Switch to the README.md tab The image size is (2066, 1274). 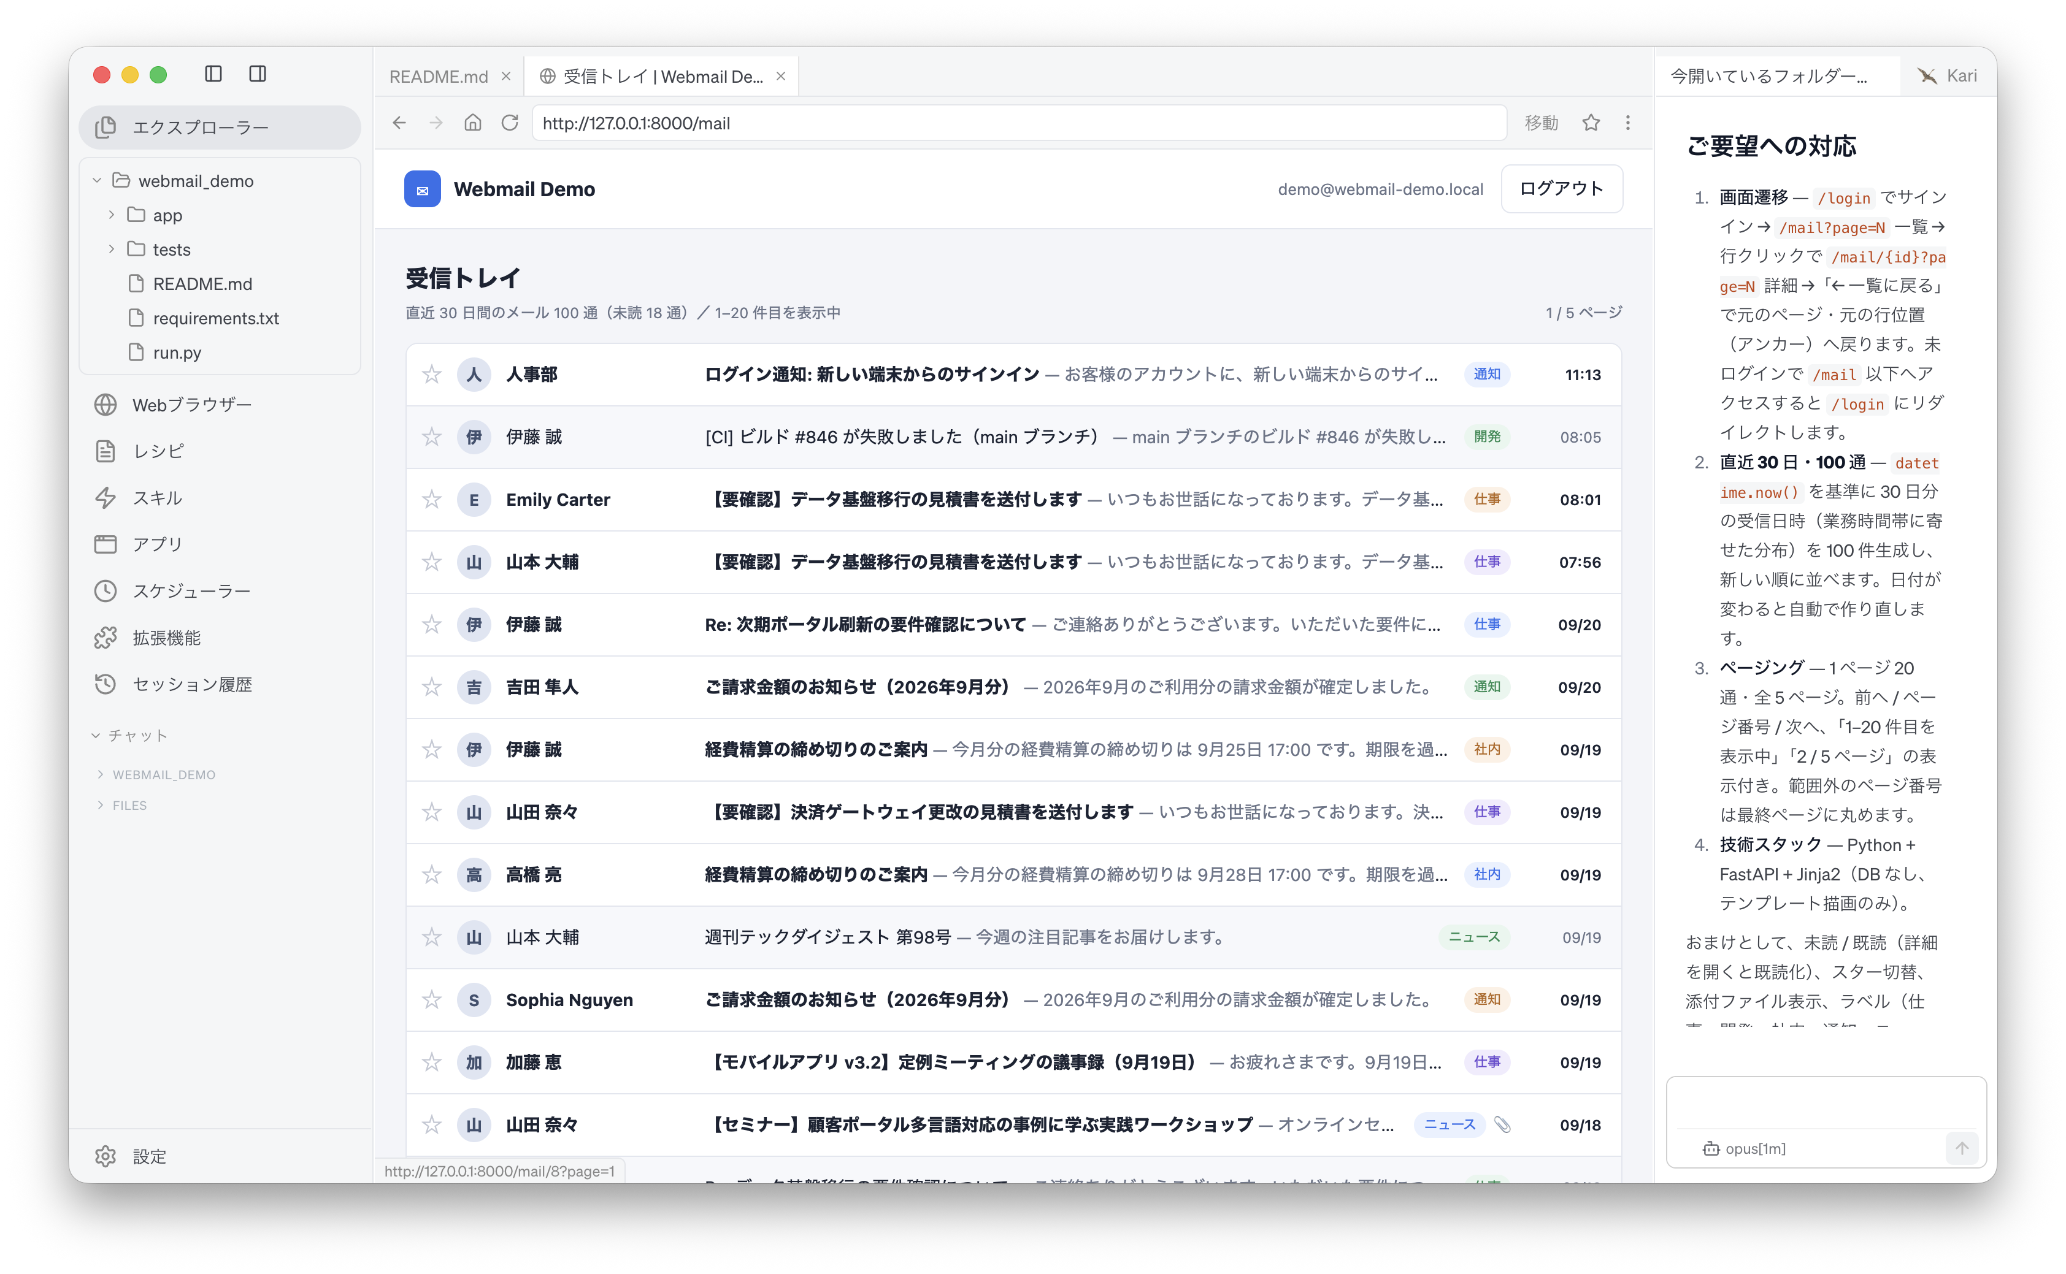pyautogui.click(x=439, y=77)
